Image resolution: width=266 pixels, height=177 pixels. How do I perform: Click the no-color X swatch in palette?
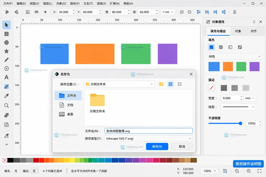click(5, 160)
